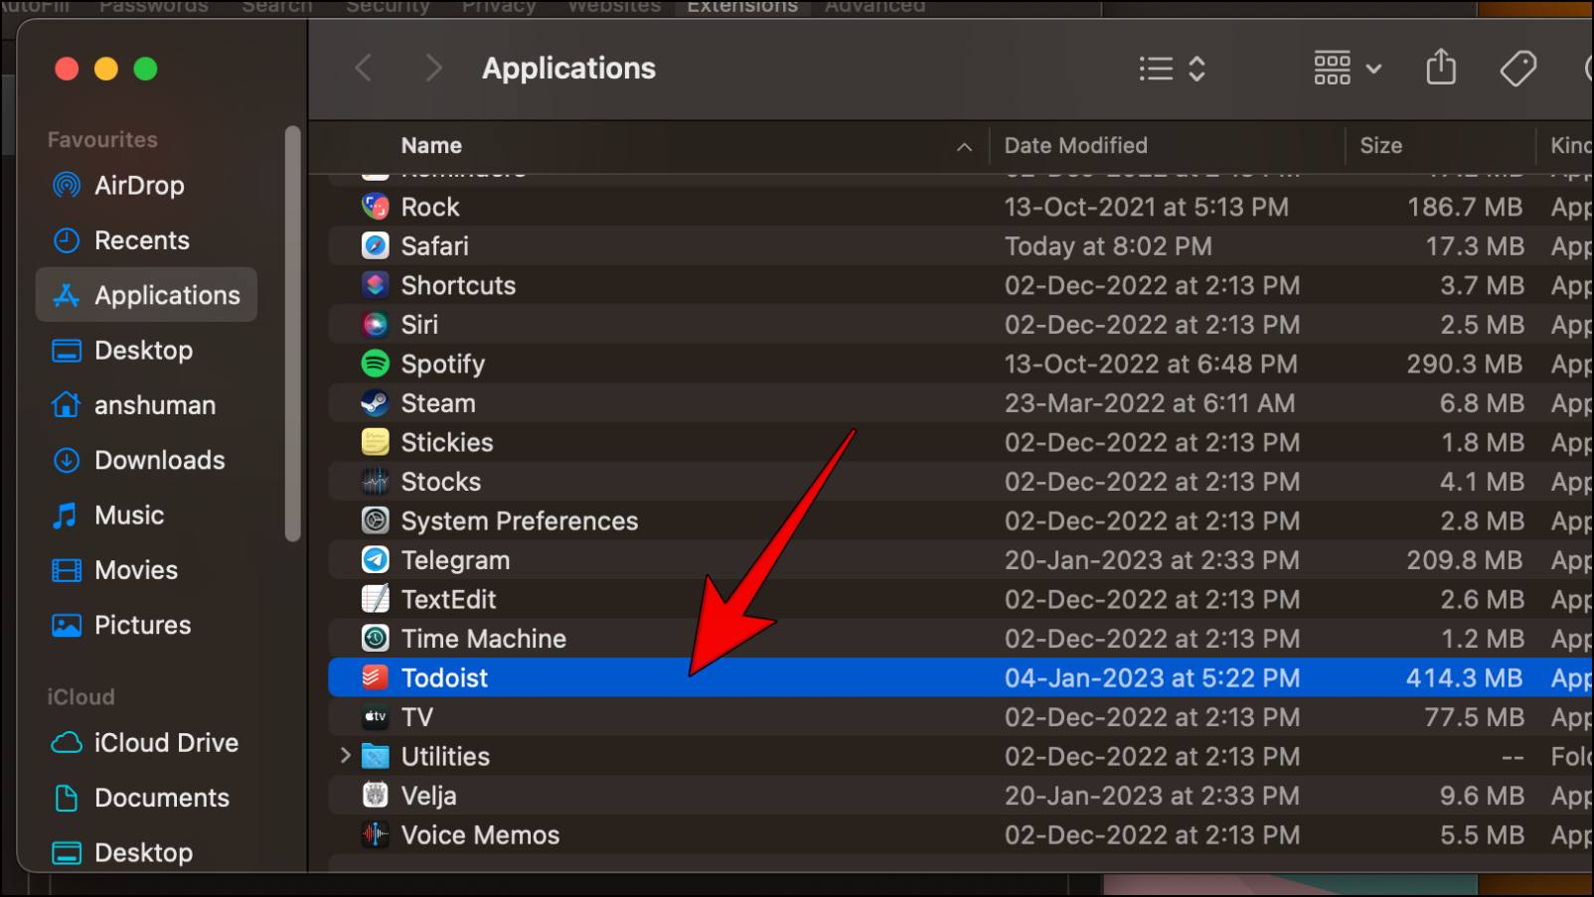Viewport: 1594px width, 897px height.
Task: Open Desktop under iCloud
Action: 146,852
